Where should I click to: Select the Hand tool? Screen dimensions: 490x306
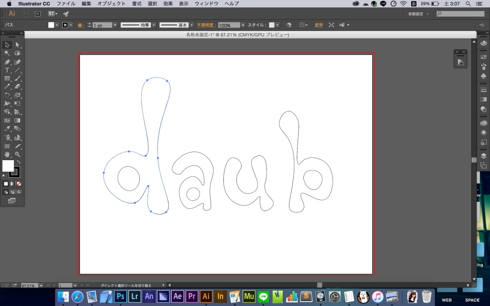(x=7, y=154)
